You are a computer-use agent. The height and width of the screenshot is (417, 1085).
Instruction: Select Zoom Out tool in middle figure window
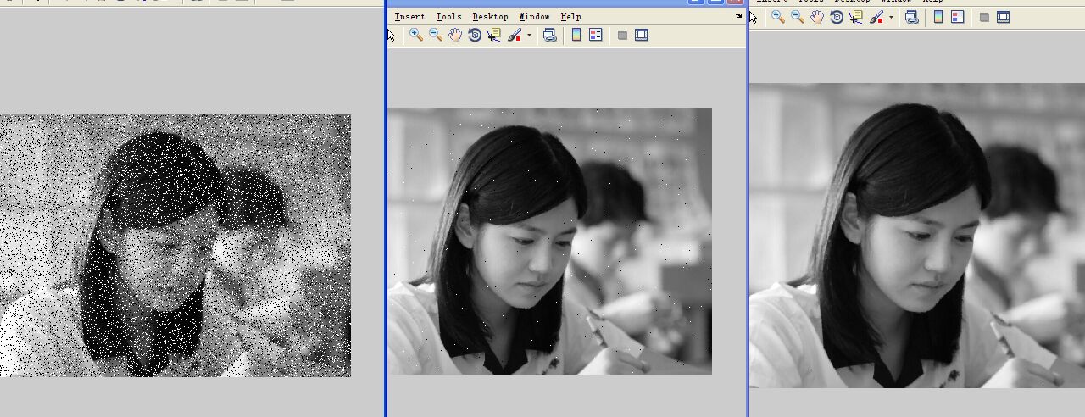click(x=435, y=35)
